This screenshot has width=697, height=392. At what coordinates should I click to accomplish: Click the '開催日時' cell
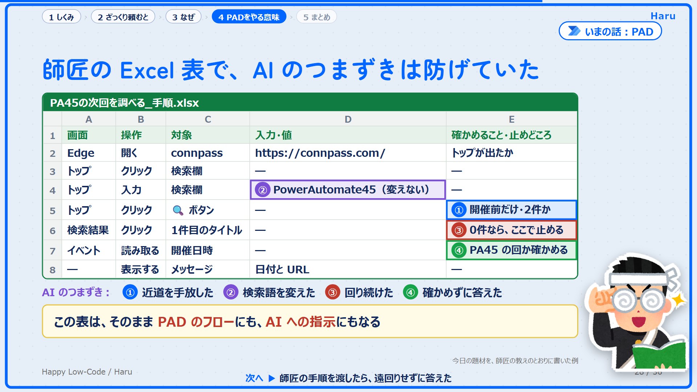[208, 250]
